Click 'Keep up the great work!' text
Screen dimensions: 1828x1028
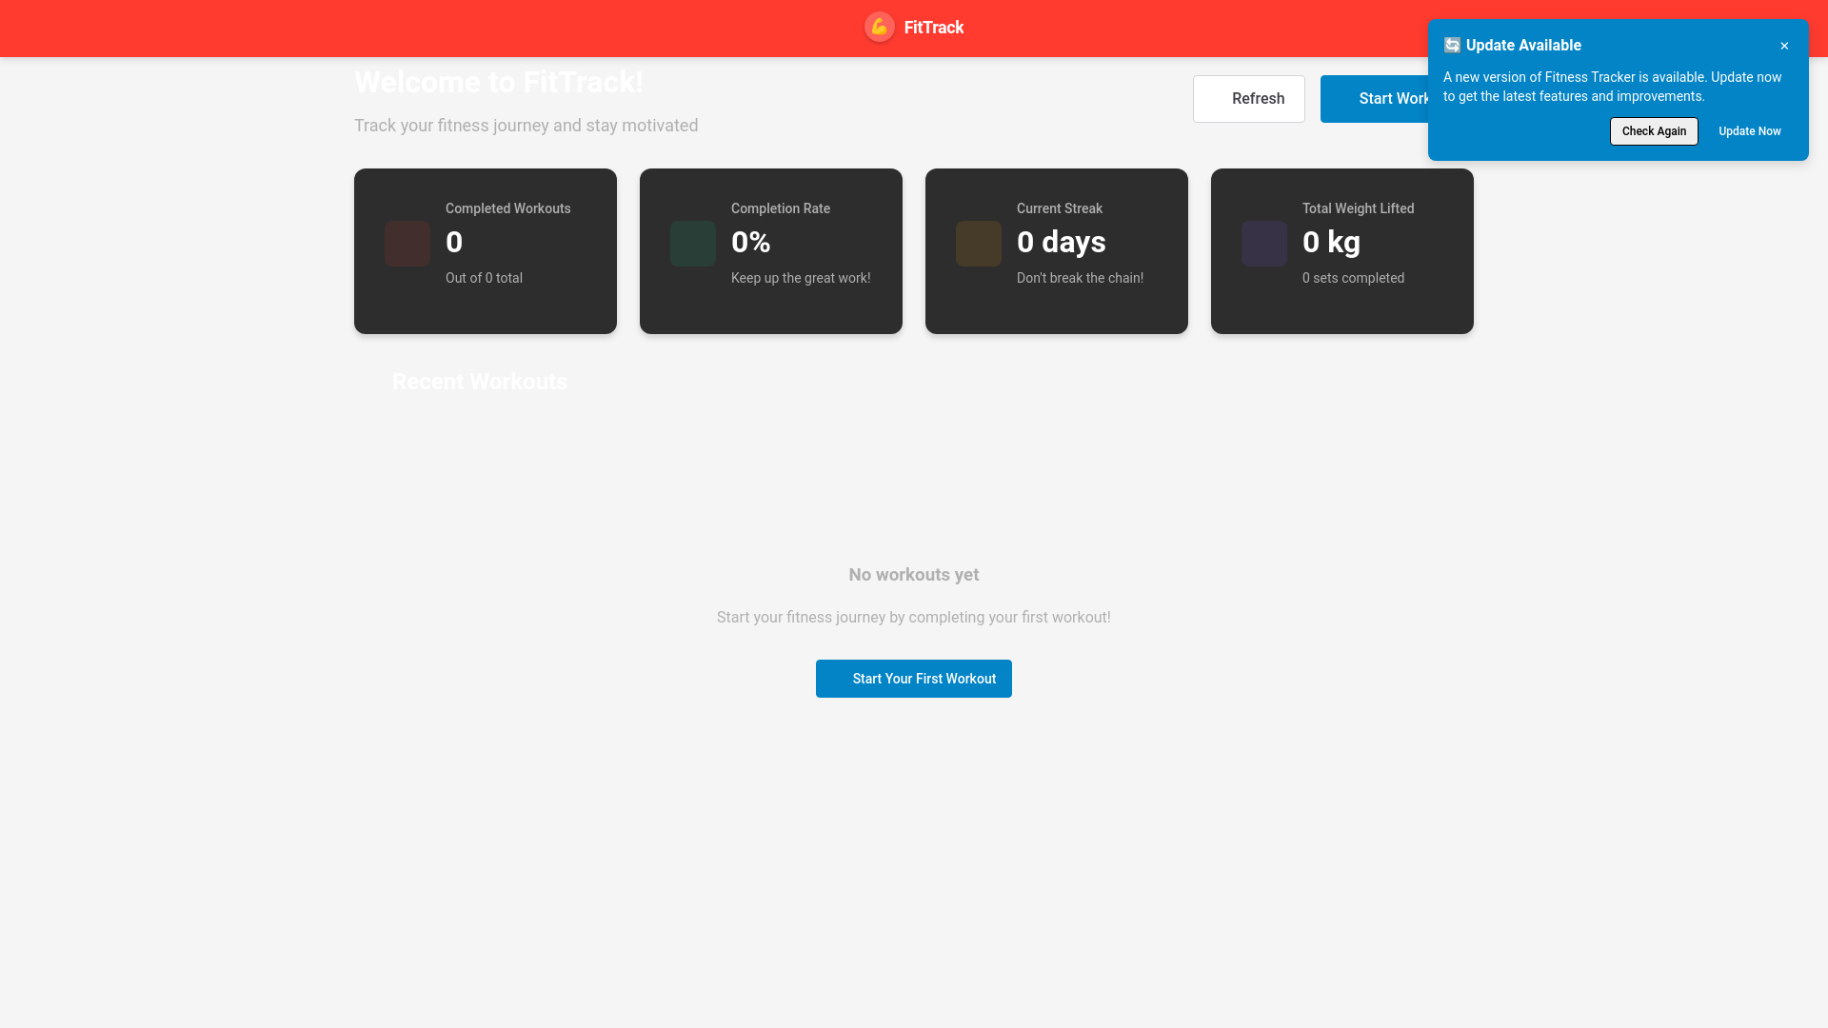[x=801, y=278]
